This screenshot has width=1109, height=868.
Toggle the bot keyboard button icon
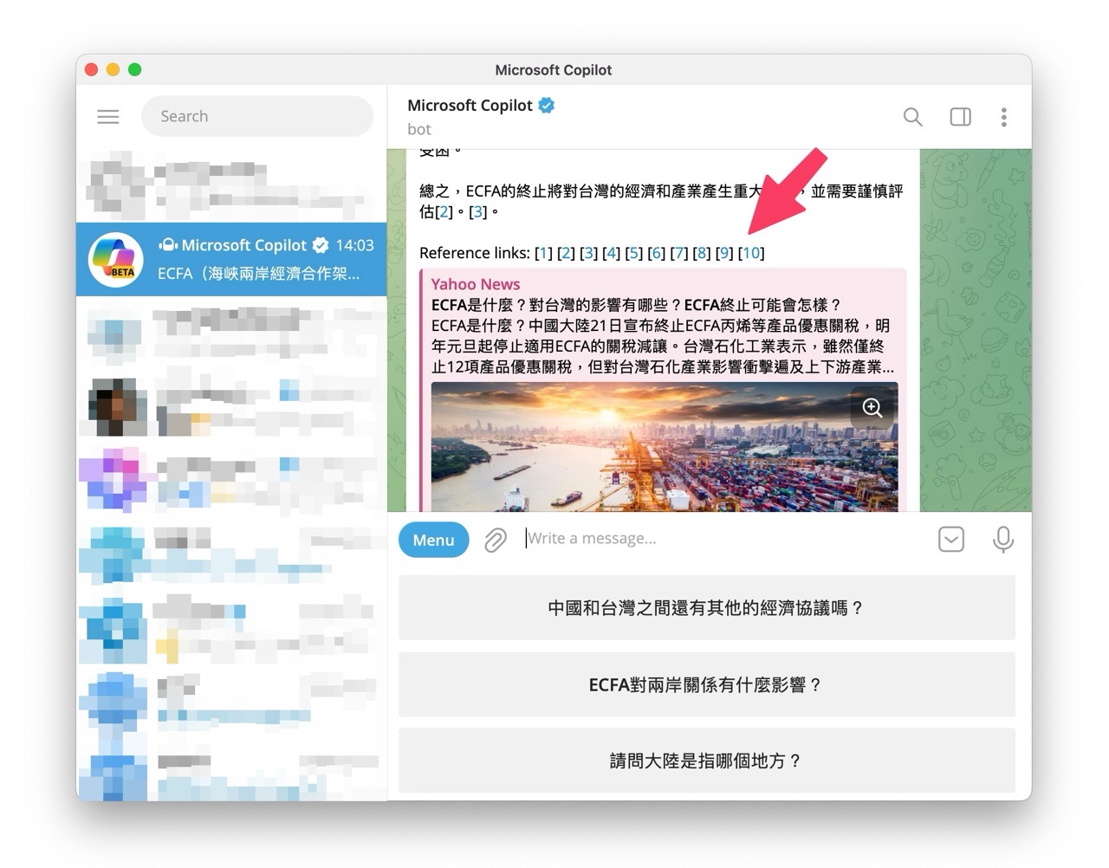click(950, 539)
